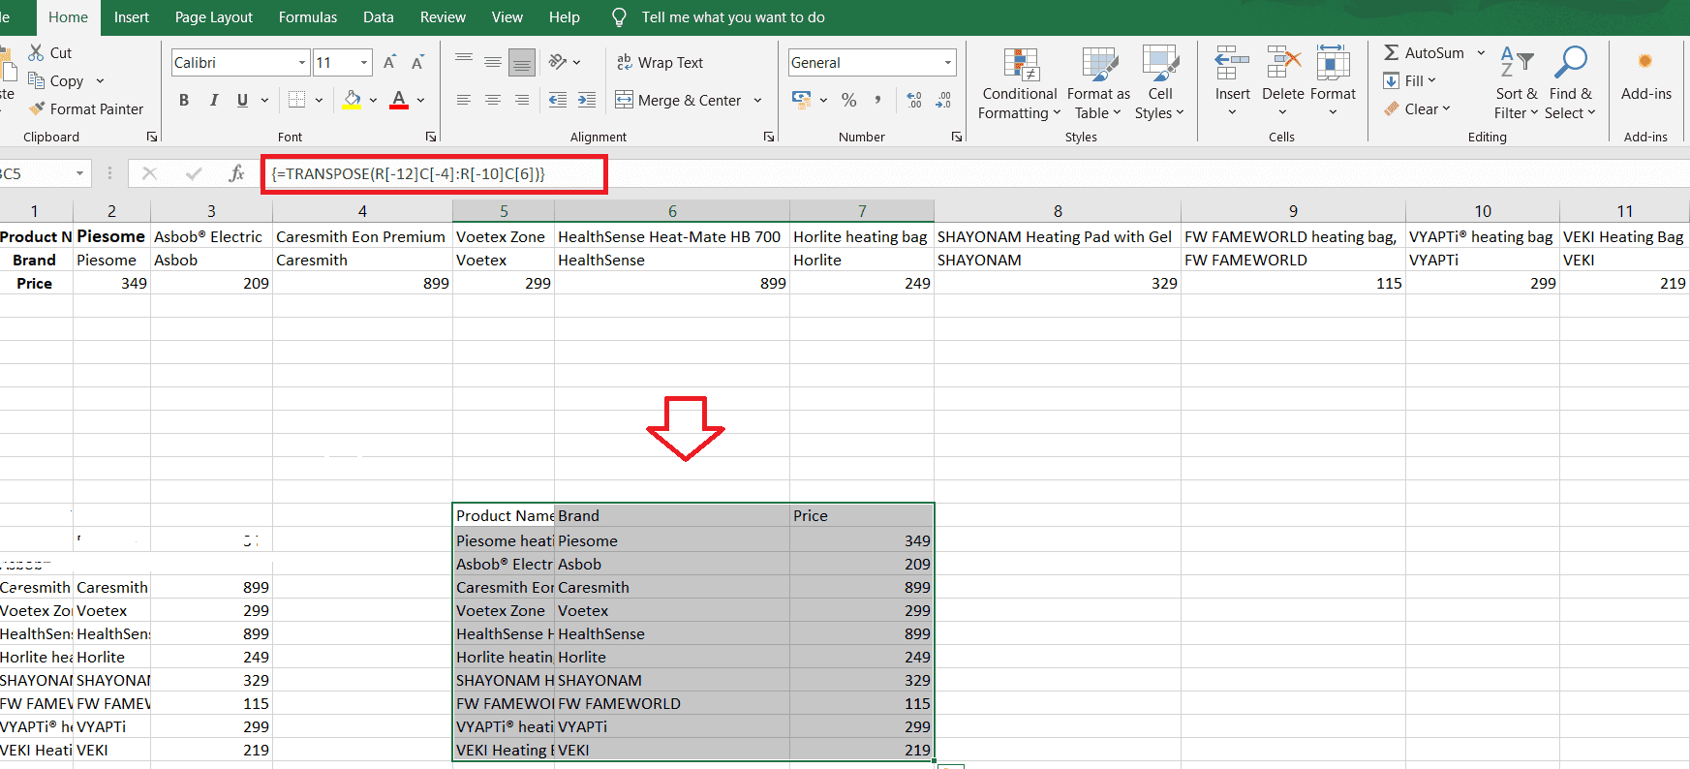Activate the Format Painter brush
The image size is (1690, 769).
[x=38, y=108]
